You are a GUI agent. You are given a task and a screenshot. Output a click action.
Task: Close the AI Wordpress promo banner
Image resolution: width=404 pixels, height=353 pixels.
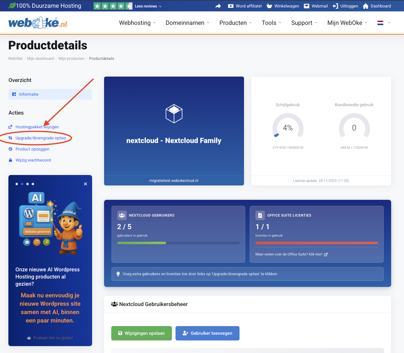click(x=86, y=184)
